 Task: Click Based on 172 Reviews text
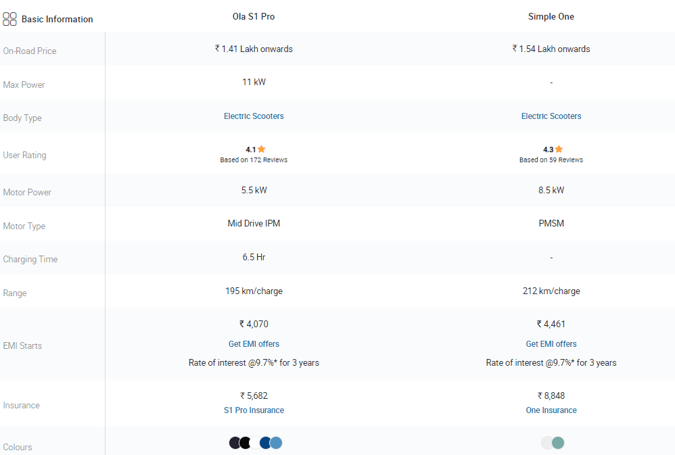254,160
